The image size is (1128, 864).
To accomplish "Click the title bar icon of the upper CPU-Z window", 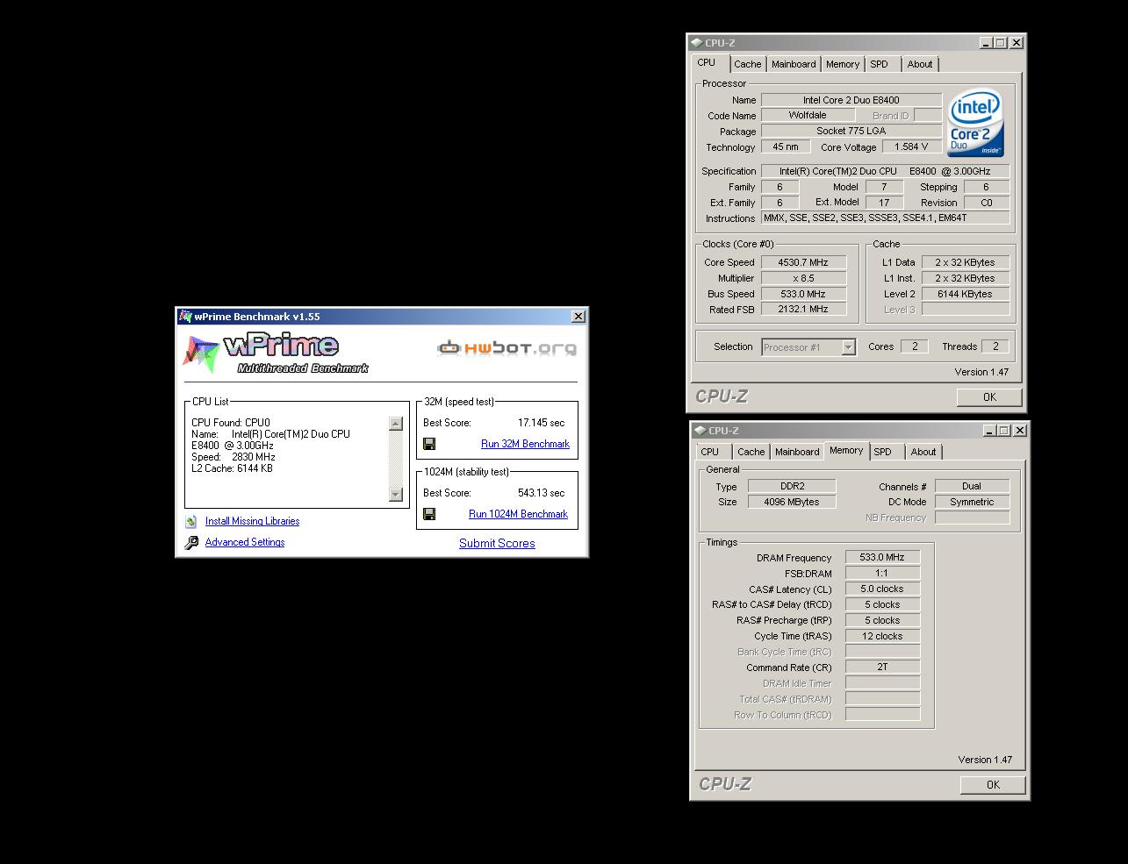I will point(696,42).
